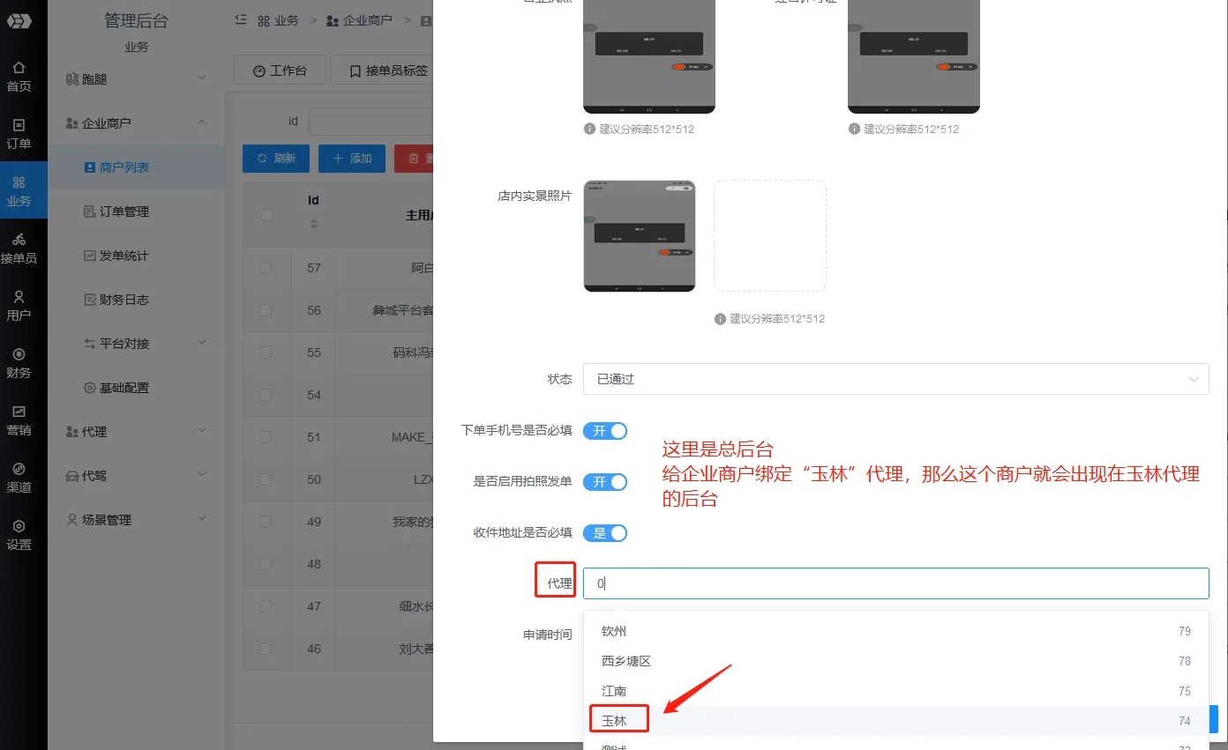1228x750 pixels.
Task: Expand the 代驾 menu group
Action: (137, 476)
